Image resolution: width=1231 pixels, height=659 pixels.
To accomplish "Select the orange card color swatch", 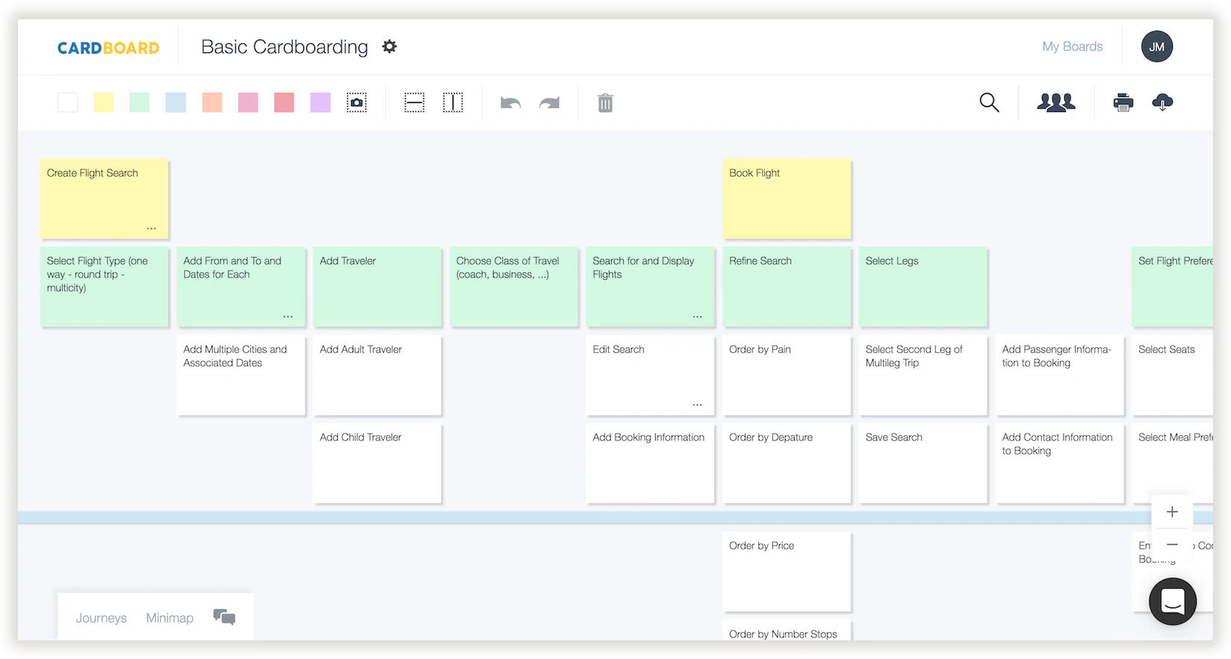I will pyautogui.click(x=212, y=102).
